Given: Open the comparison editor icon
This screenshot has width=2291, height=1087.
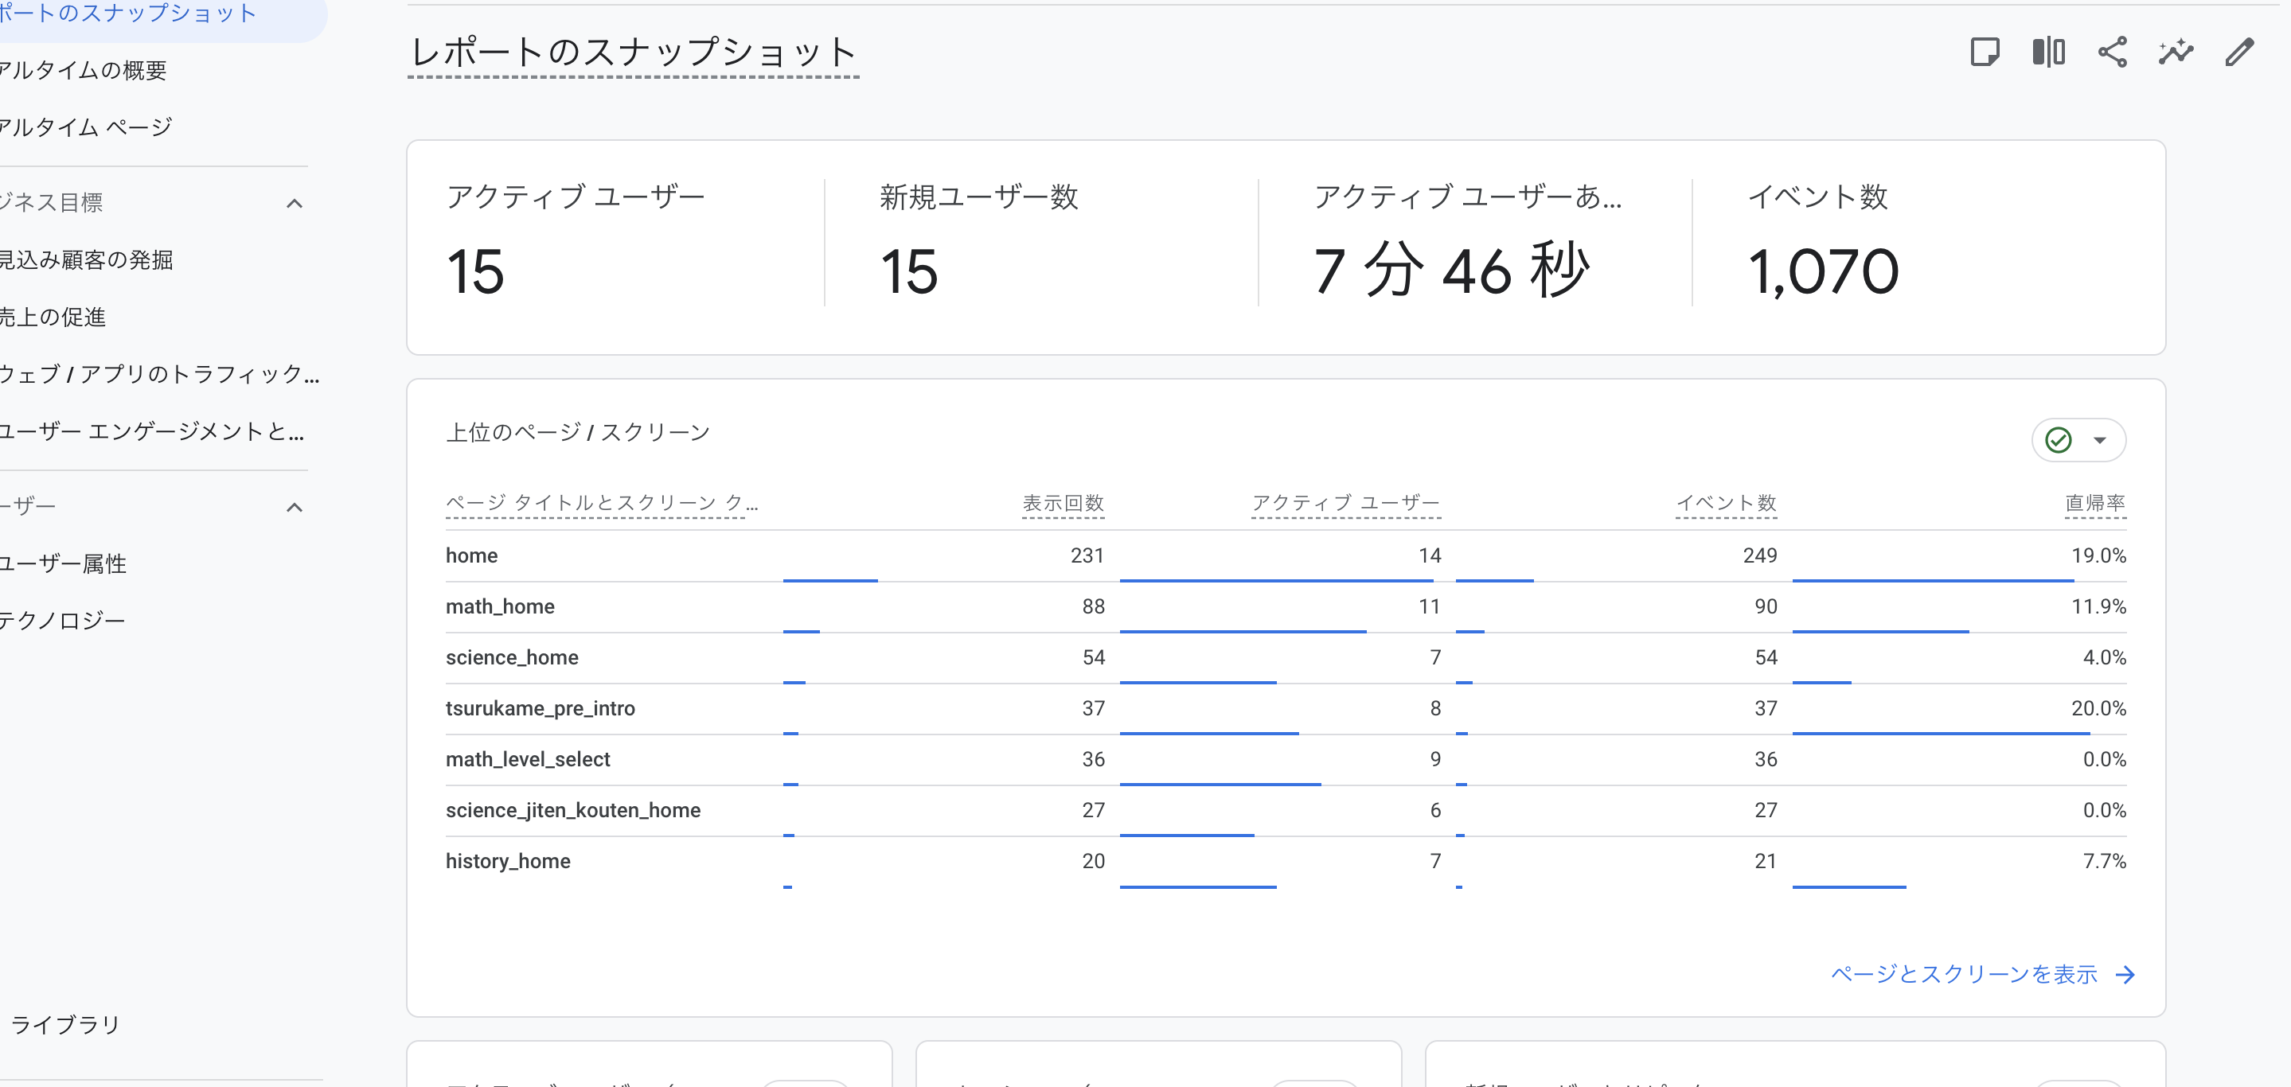Looking at the screenshot, I should coord(2049,52).
